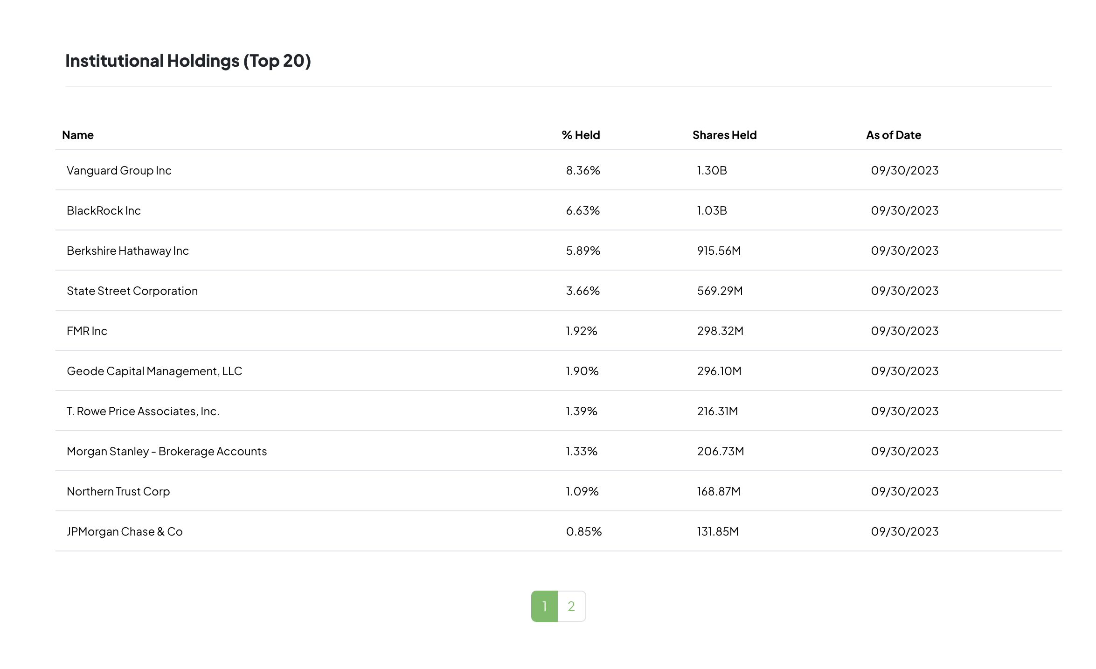The width and height of the screenshot is (1096, 669).
Task: Click the 1.30B shares held value
Action: (x=712, y=170)
